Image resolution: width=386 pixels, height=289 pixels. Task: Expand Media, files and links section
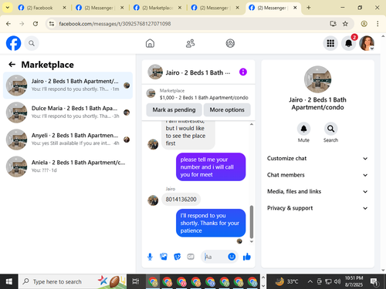317,191
